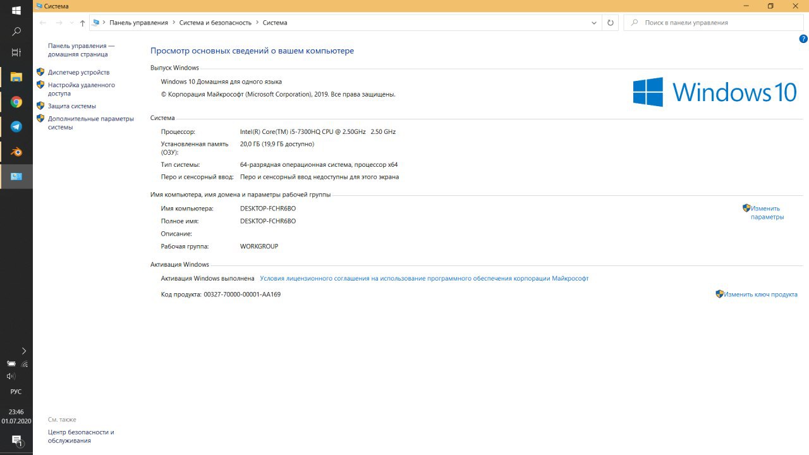Image resolution: width=809 pixels, height=455 pixels.
Task: Open Панель управления — домашняя страница
Action: 81,50
